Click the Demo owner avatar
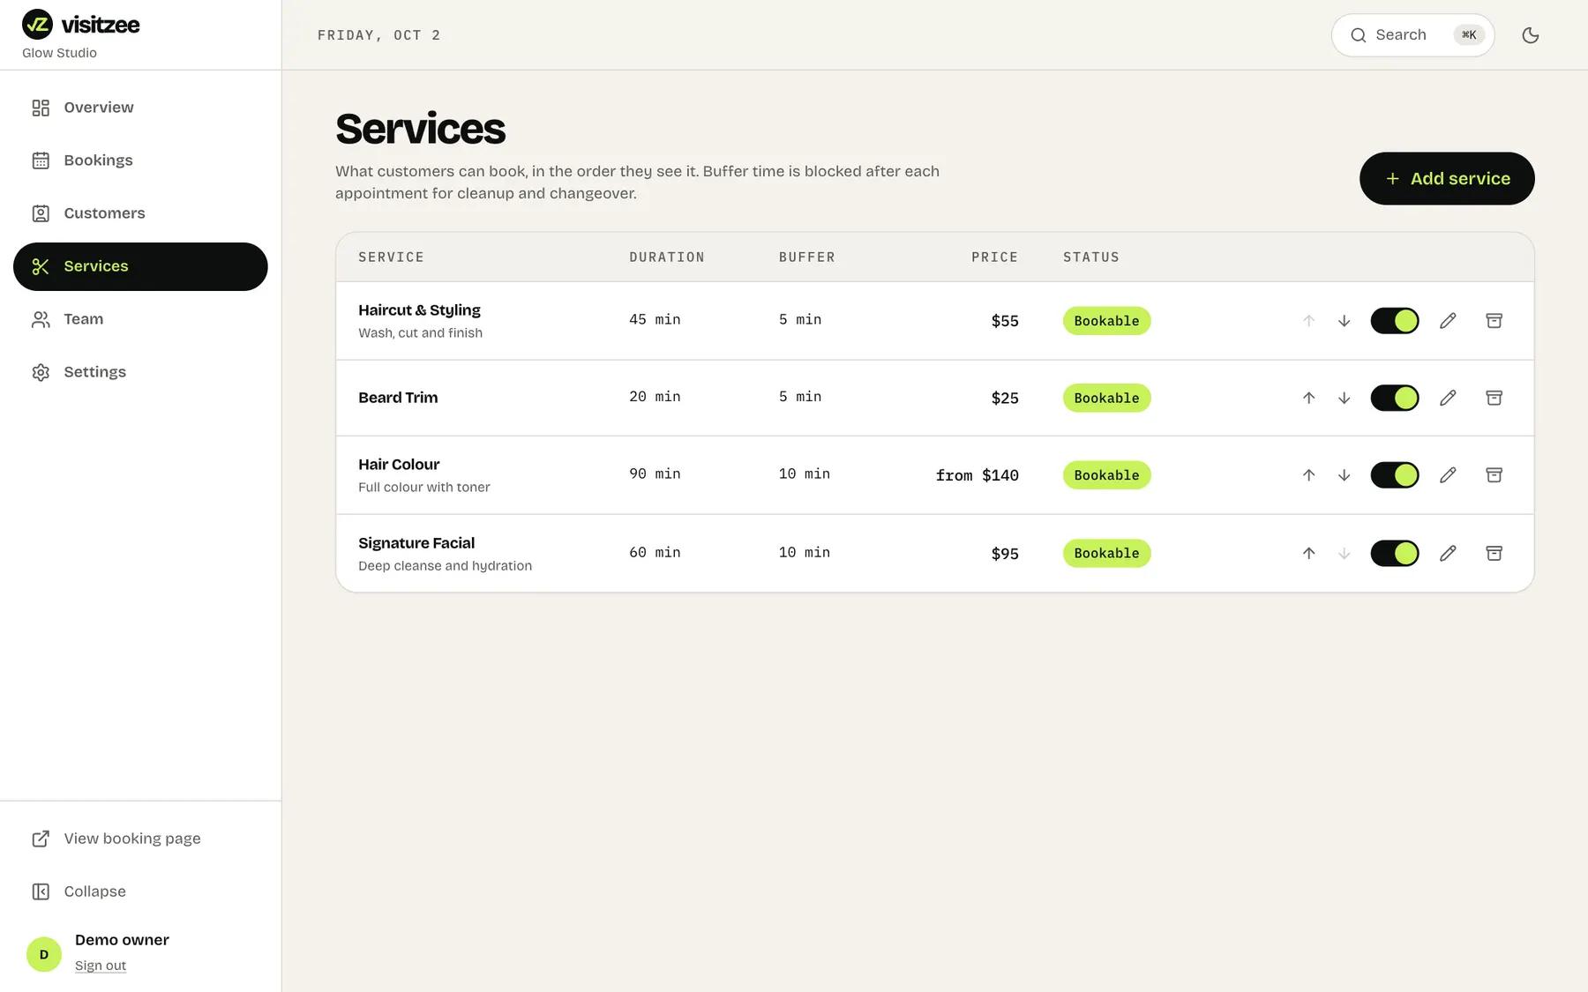This screenshot has height=992, width=1588. click(x=44, y=954)
